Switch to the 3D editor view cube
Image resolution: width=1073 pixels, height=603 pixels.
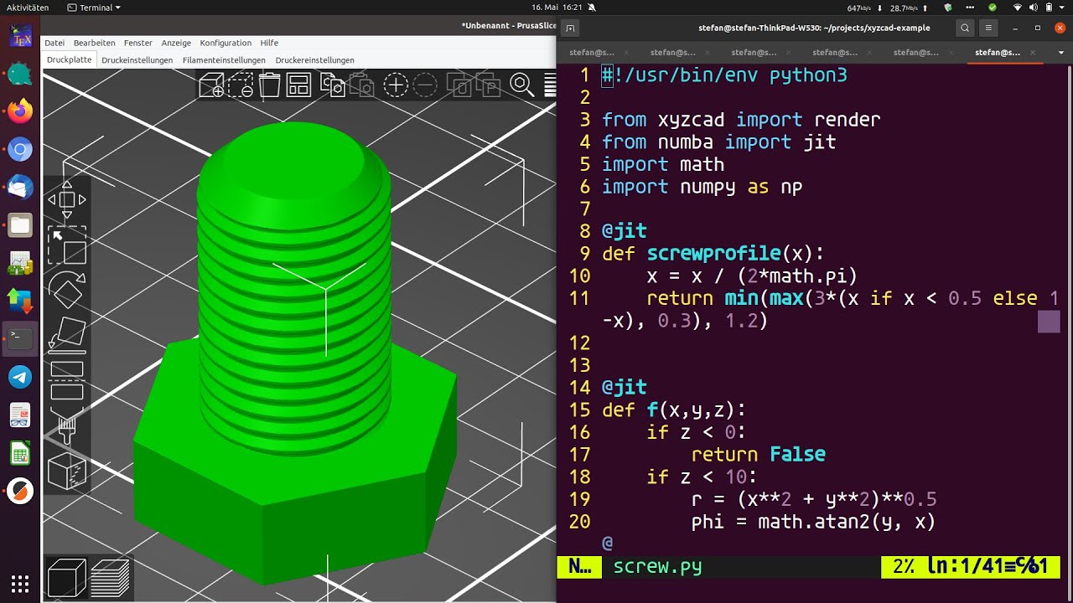coord(67,578)
